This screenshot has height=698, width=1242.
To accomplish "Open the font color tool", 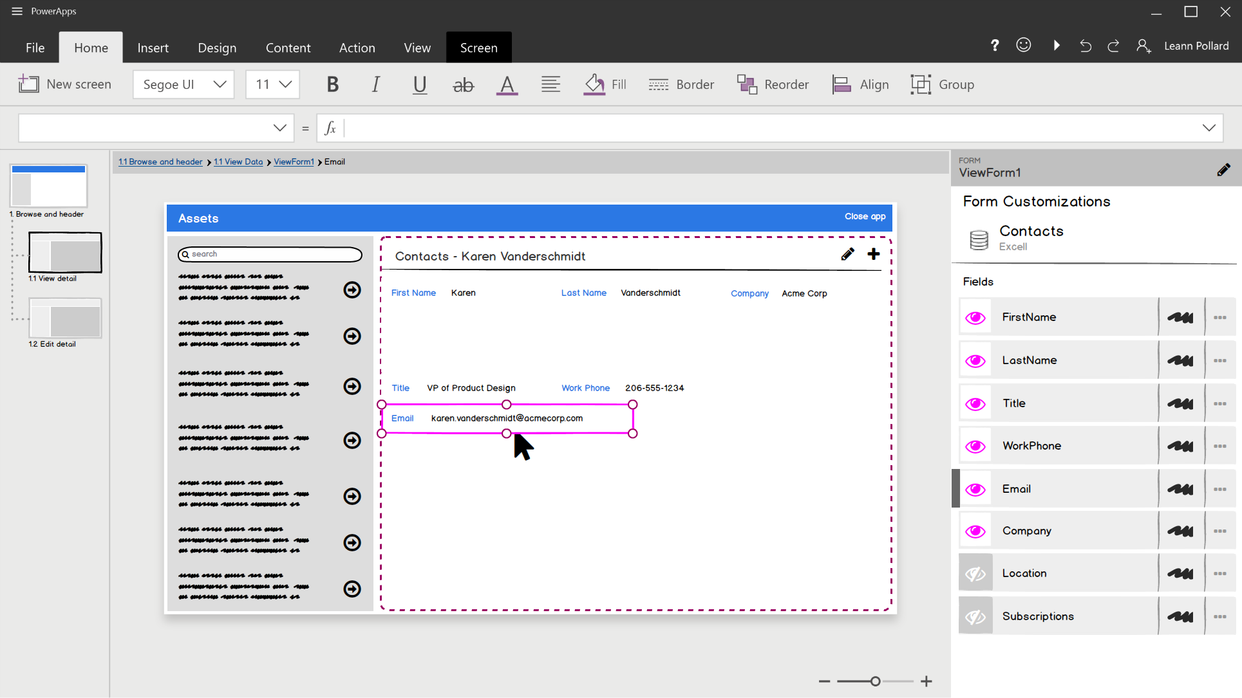I will coord(507,84).
